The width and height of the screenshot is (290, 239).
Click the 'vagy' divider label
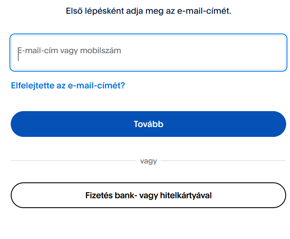148,161
